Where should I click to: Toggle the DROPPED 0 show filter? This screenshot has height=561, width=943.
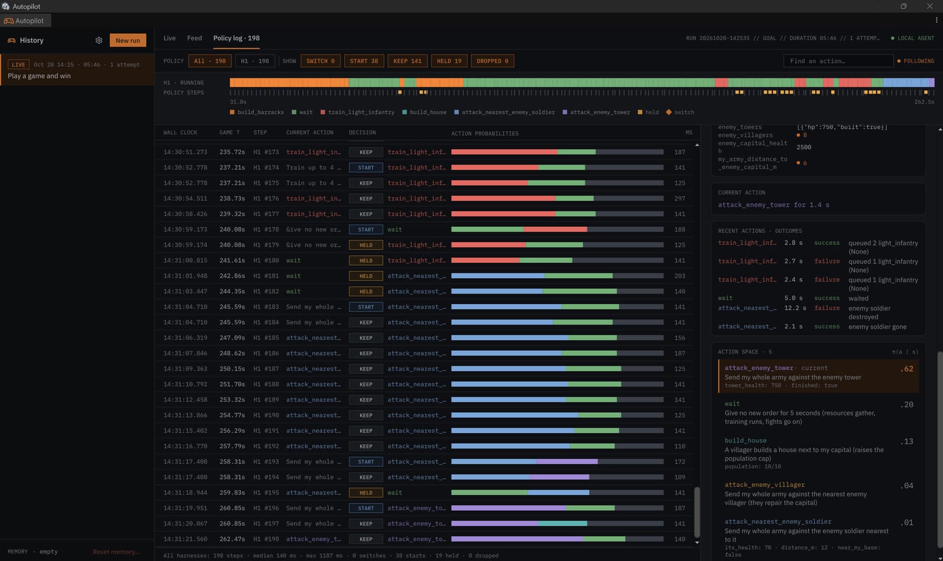pos(493,61)
